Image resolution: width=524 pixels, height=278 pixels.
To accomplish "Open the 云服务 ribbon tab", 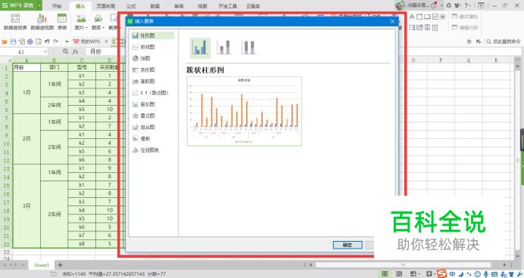I will 253,6.
